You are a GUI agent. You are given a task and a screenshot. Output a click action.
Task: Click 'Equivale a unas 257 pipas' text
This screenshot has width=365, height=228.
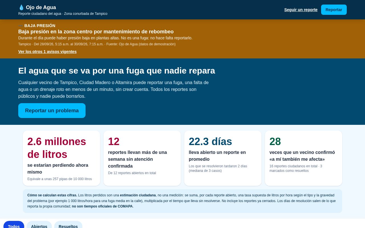(60, 179)
